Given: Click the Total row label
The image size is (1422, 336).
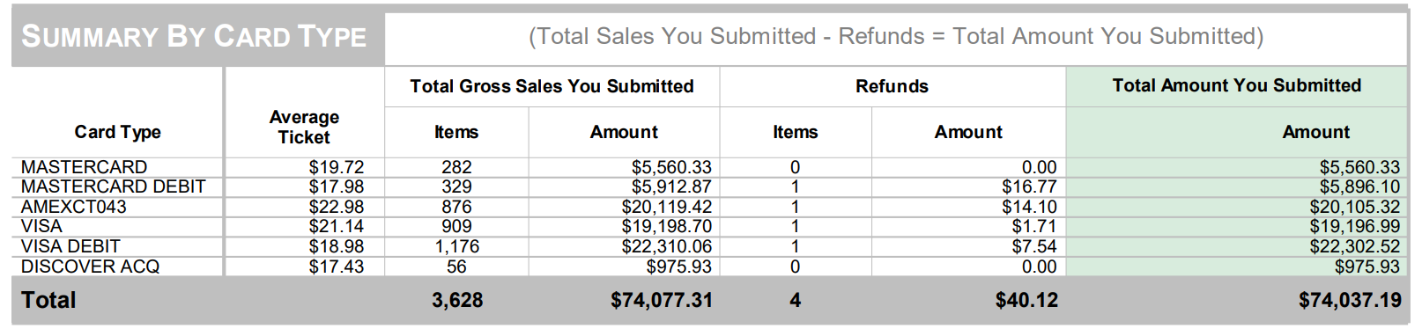Looking at the screenshot, I should [x=48, y=300].
